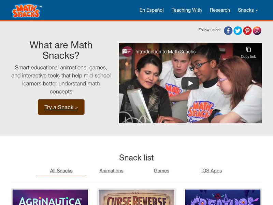Click the NM State channel avatar on video

click(x=127, y=51)
